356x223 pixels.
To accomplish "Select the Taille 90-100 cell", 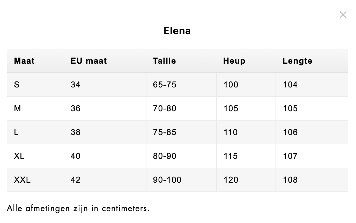I will click(167, 180).
